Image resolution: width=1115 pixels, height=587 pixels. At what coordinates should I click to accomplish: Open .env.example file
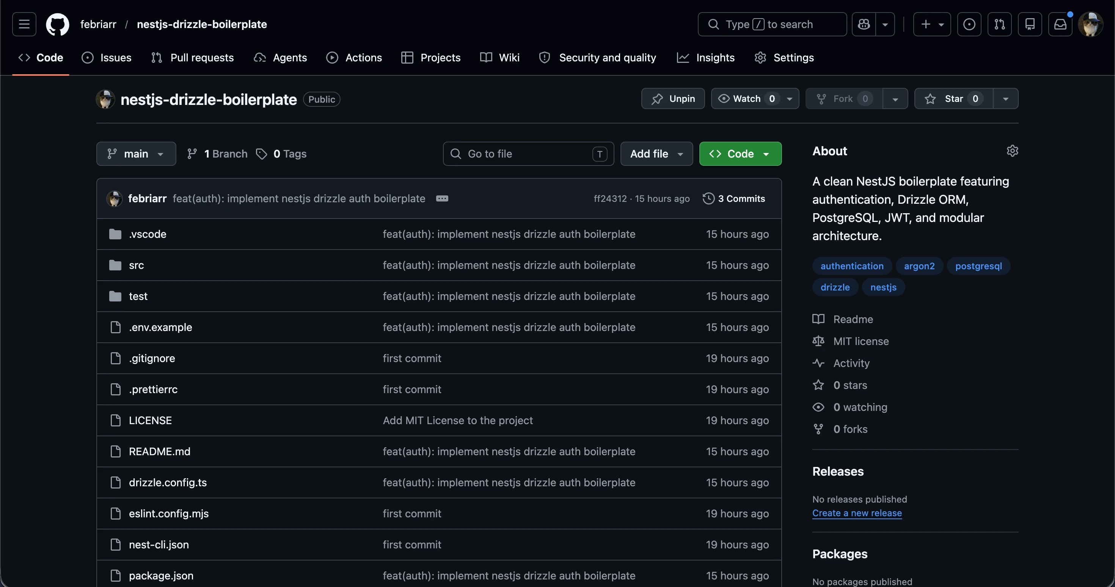pos(160,327)
